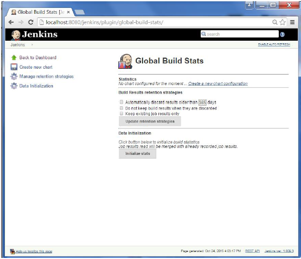Toggle 'Keep existing job results only' checkbox

(121, 113)
